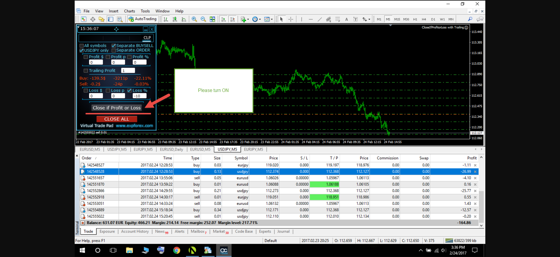Enable the All symbols checkbox
Viewport: 560px width, 257px height.
(82, 46)
